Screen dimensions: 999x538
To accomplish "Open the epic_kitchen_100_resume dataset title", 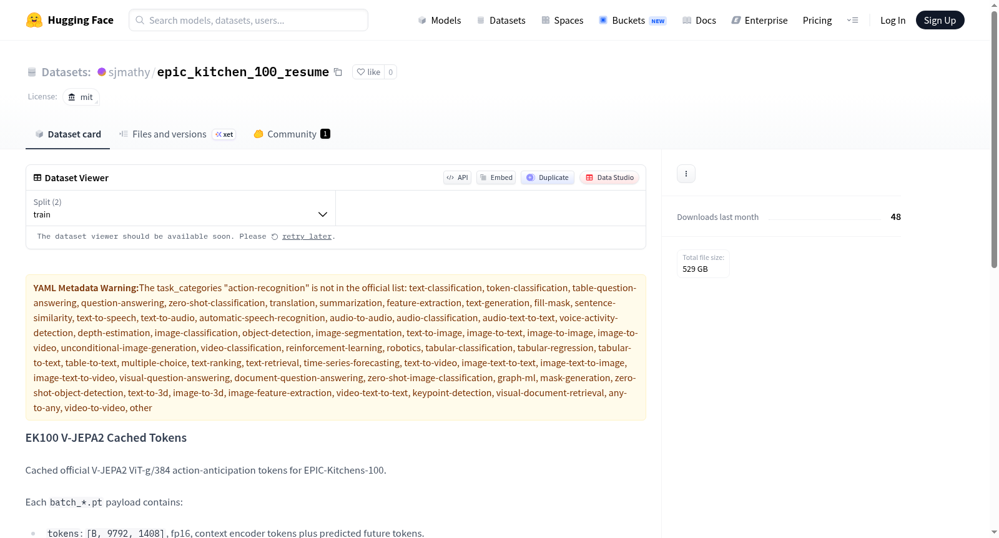I will tap(243, 72).
